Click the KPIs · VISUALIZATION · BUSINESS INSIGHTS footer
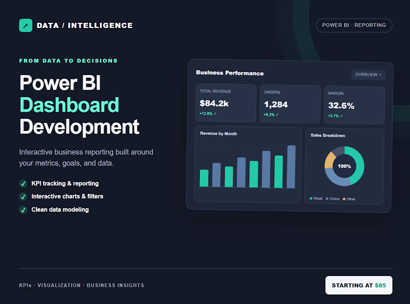This screenshot has height=304, width=410. click(x=82, y=285)
